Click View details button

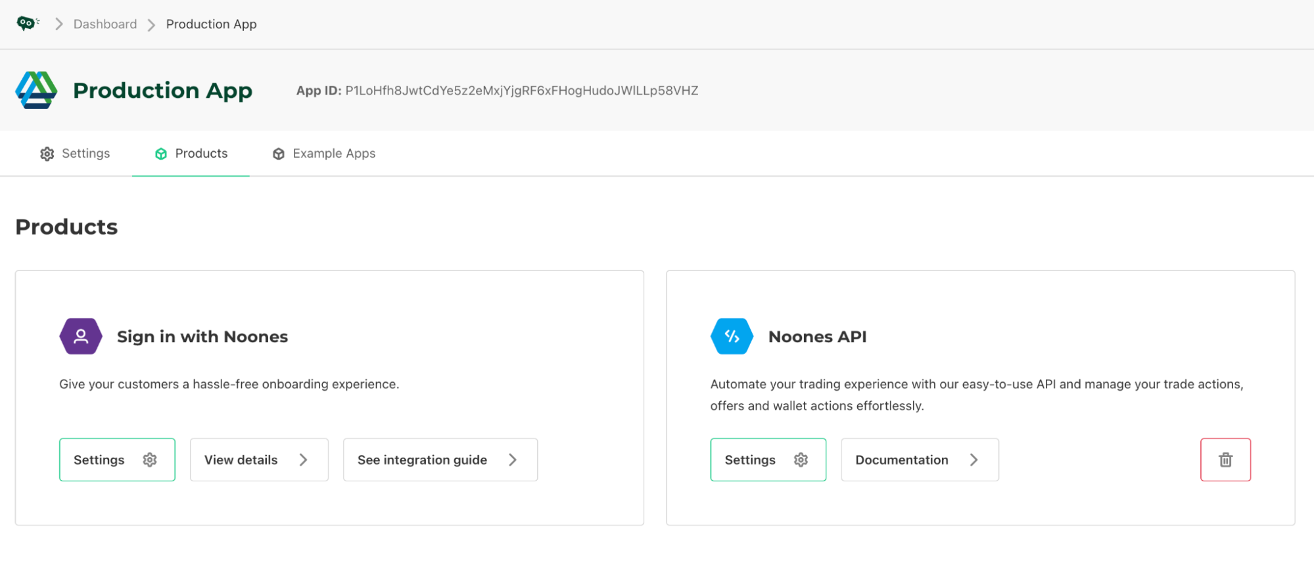pyautogui.click(x=259, y=460)
